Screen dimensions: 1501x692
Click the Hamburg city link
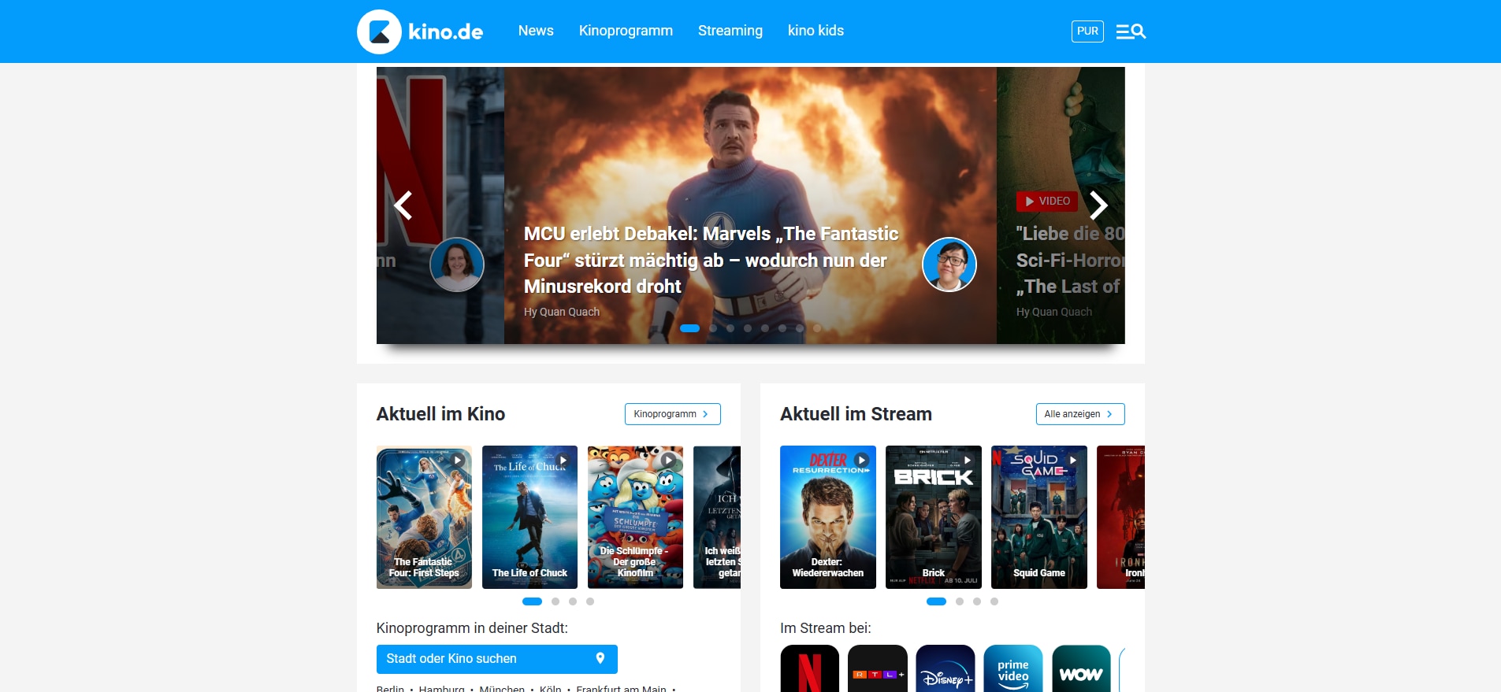coord(442,688)
